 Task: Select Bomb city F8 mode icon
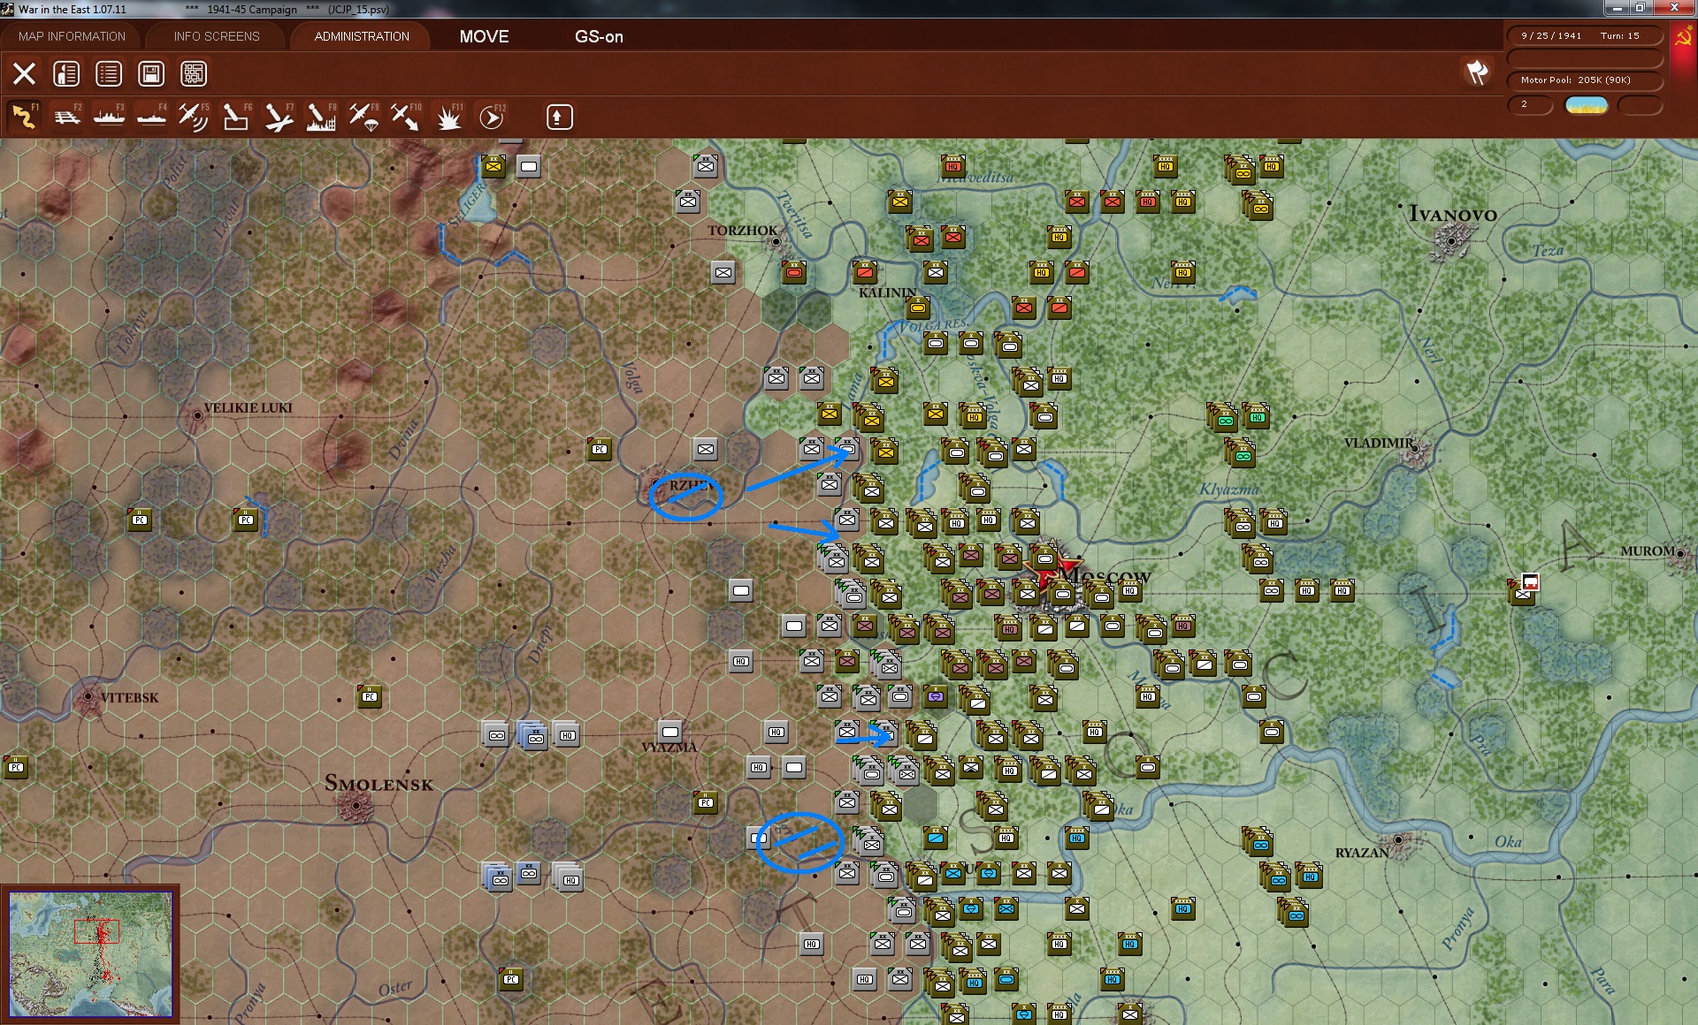(x=320, y=117)
